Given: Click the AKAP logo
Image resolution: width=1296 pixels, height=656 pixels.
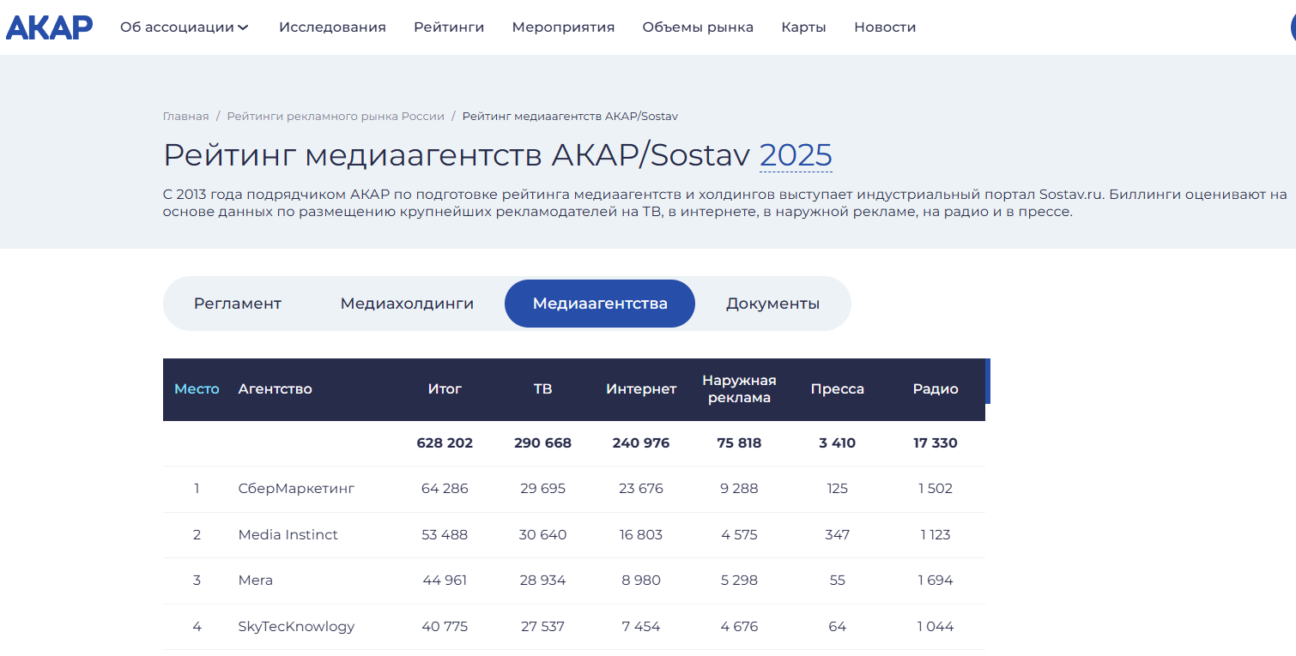Looking at the screenshot, I should (49, 27).
